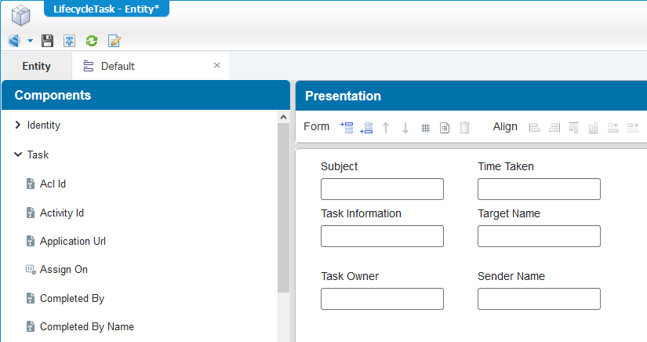Click the edit notepad pencil icon
The image size is (647, 342).
[x=114, y=41]
